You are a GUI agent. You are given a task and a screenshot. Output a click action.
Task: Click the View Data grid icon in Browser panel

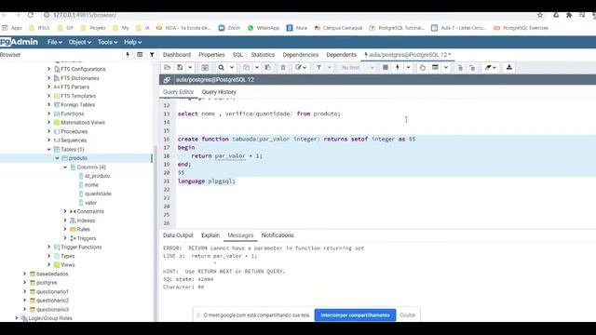click(140, 55)
